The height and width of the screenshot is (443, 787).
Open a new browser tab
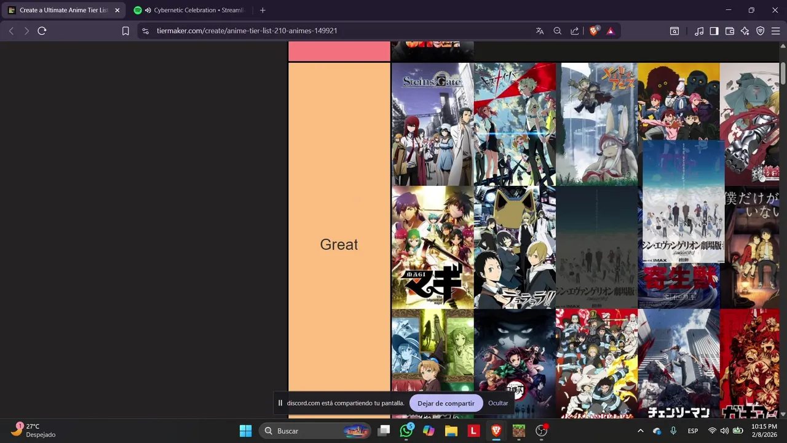click(263, 10)
